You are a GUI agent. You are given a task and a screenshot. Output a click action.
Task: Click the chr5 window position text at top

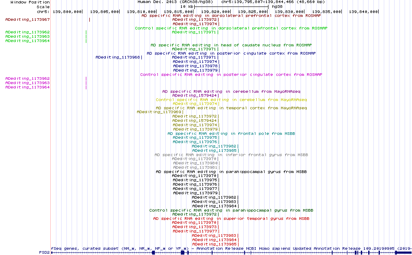(x=273, y=2)
